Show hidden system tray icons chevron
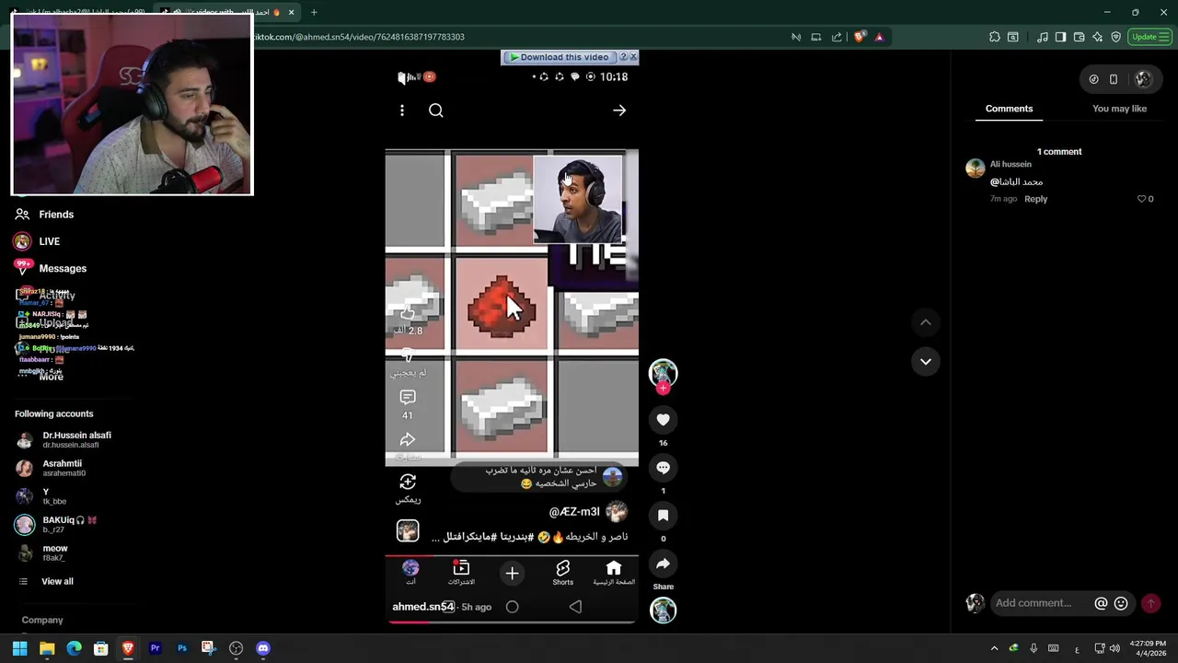The width and height of the screenshot is (1178, 663). pyautogui.click(x=994, y=648)
